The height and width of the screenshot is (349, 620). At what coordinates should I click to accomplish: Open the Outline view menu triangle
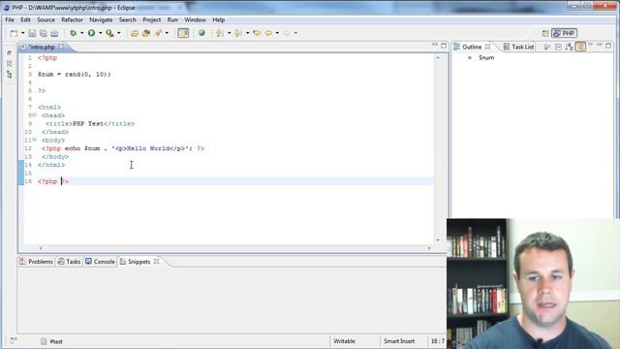click(590, 46)
